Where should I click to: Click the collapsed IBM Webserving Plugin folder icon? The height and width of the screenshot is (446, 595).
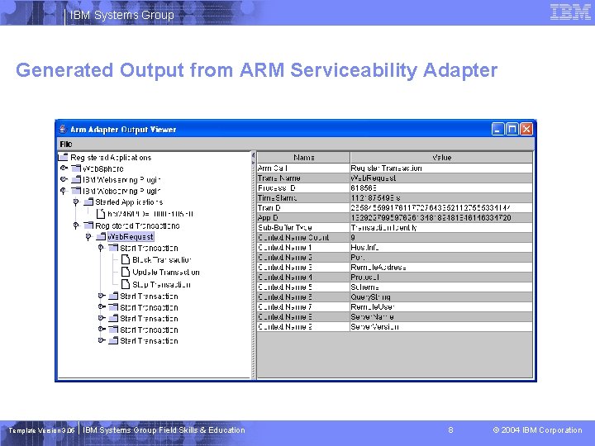coord(76,179)
